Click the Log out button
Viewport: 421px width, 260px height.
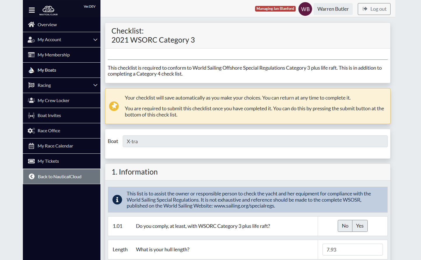374,9
